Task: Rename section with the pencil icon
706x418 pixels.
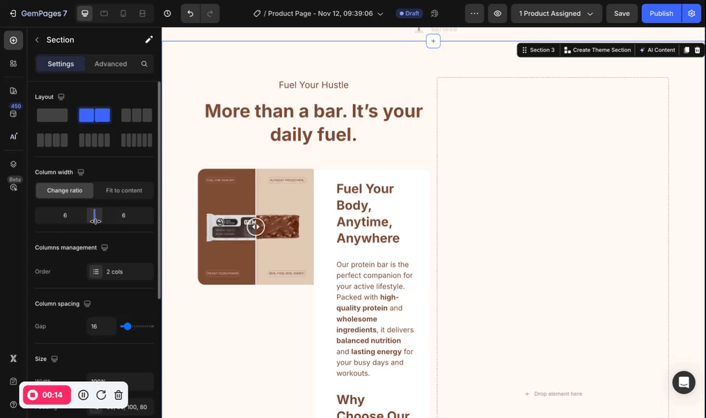Action: click(x=148, y=40)
